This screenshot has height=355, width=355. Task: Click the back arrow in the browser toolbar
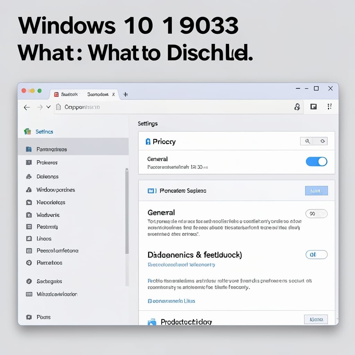[27, 107]
